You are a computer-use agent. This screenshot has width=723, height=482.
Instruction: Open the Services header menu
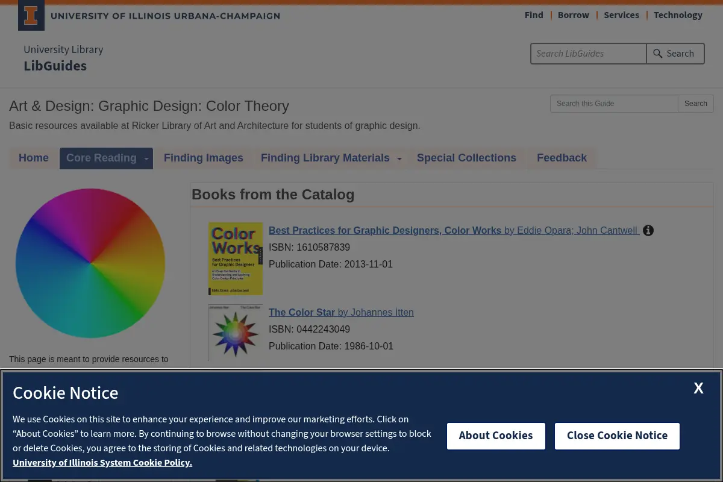pos(621,15)
